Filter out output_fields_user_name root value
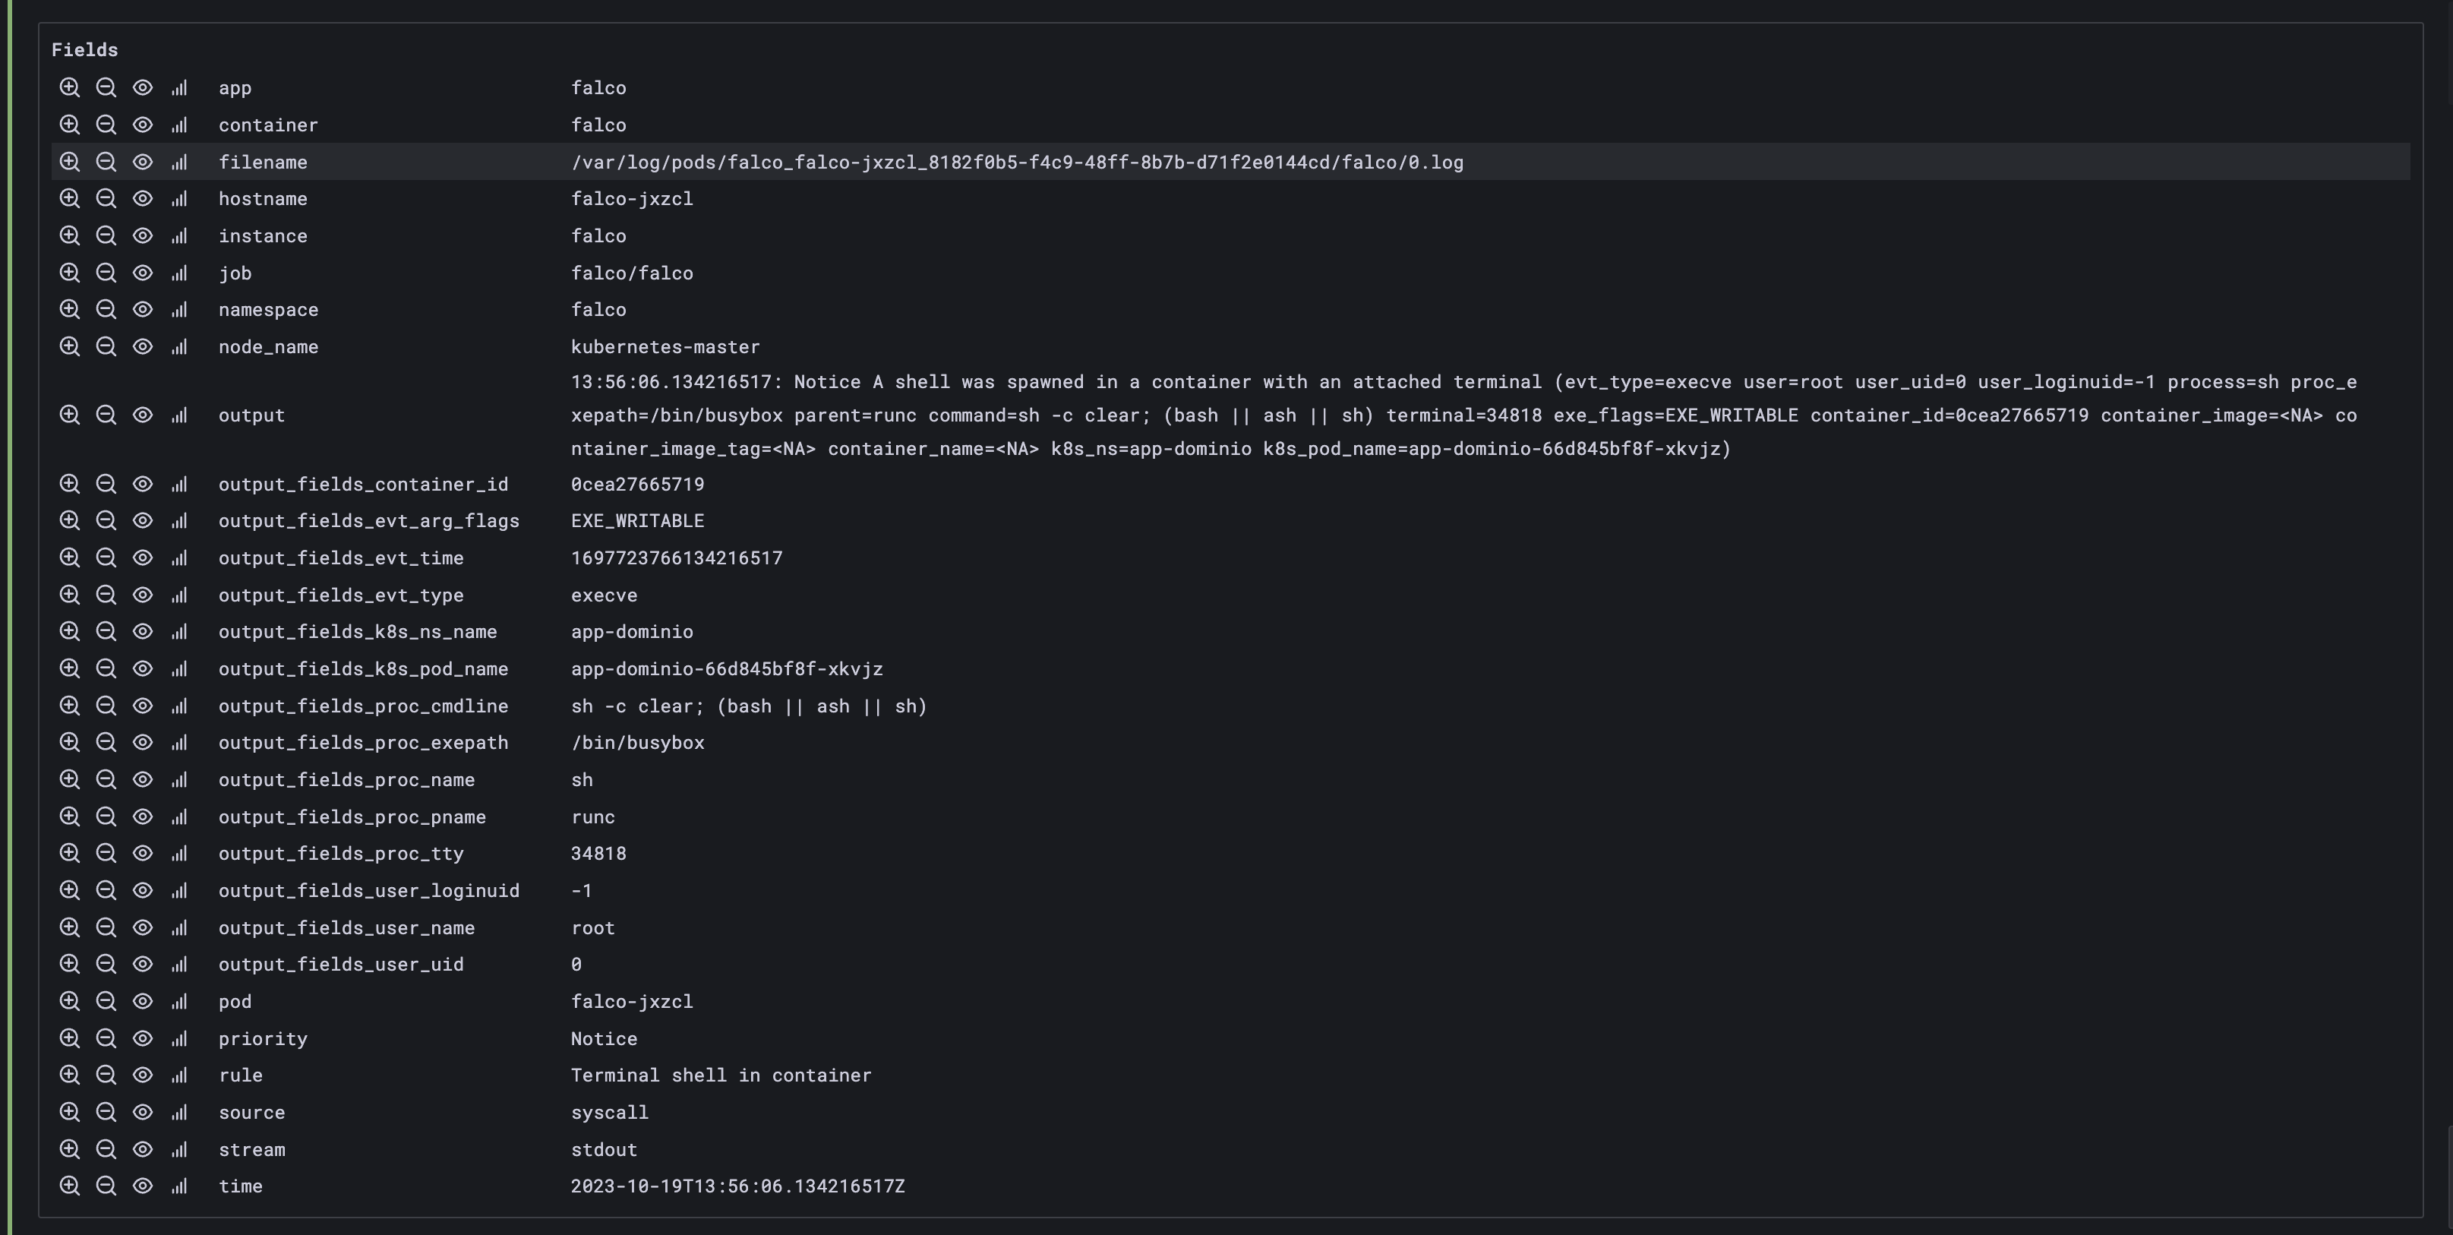This screenshot has width=2453, height=1235. (x=106, y=927)
